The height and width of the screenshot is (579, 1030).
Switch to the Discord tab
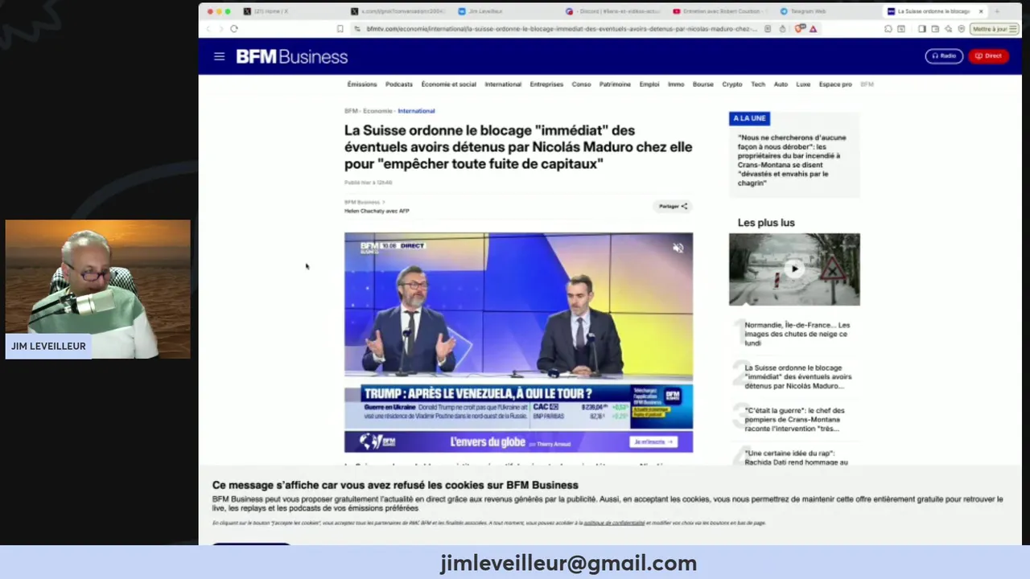(612, 11)
